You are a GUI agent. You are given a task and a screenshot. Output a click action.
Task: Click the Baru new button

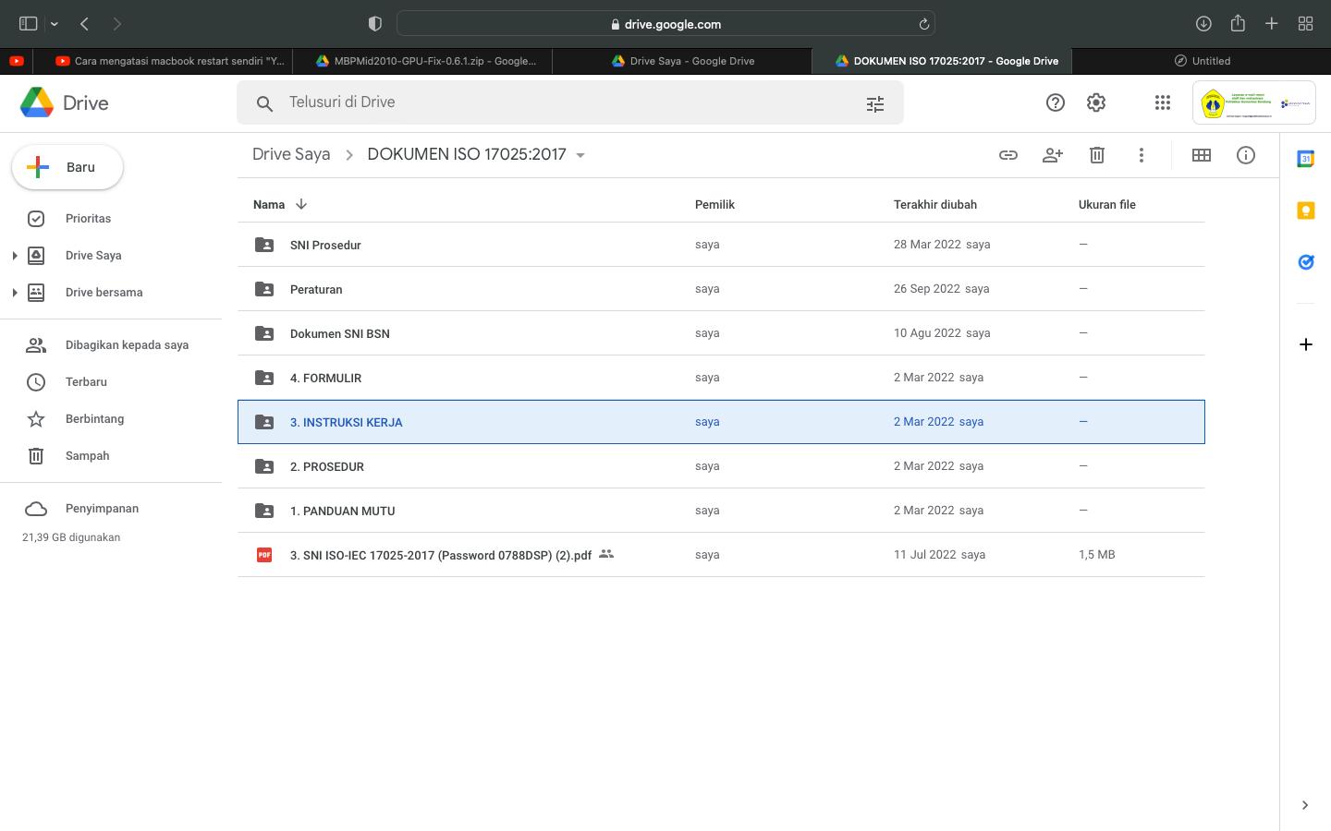pyautogui.click(x=67, y=167)
